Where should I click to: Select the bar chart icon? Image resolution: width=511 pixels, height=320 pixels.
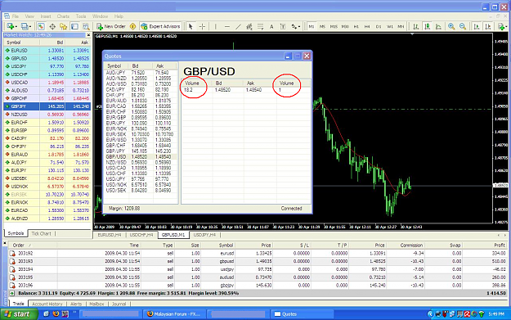click(416, 26)
